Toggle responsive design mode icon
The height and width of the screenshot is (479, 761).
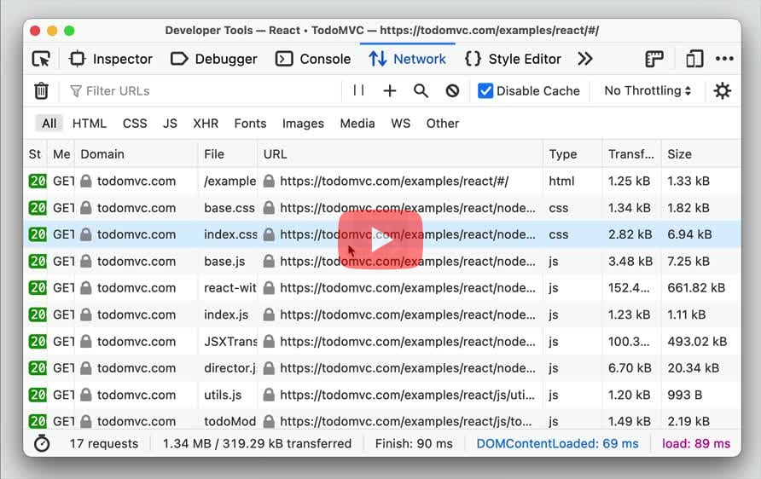[694, 59]
